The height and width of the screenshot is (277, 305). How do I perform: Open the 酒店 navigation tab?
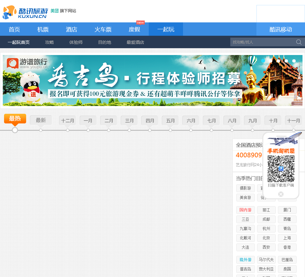click(x=71, y=29)
